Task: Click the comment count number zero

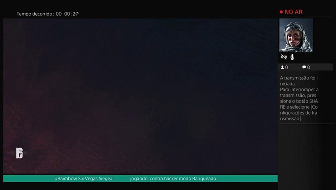Action: click(x=309, y=67)
